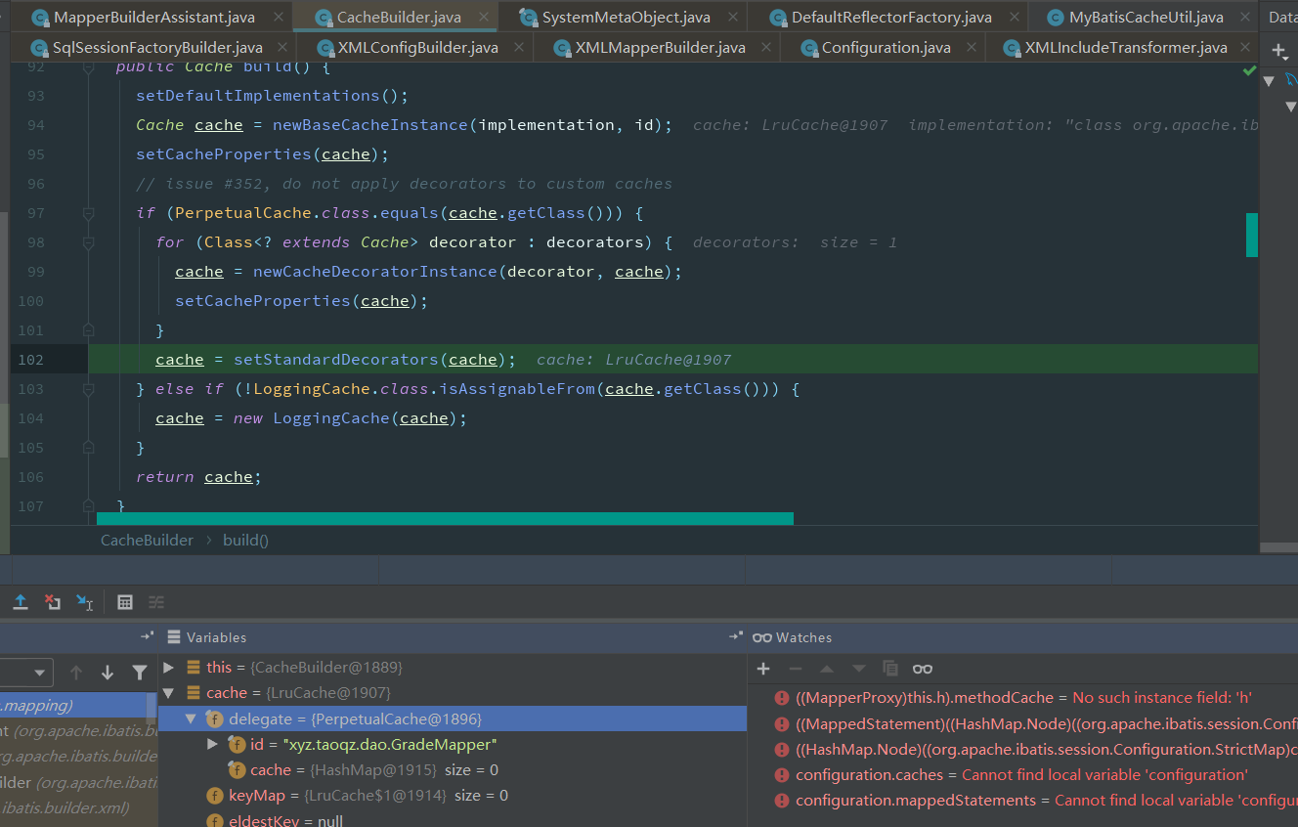Collapse the cache LruCache variable node
Screen dimensions: 1298x827
(169, 693)
